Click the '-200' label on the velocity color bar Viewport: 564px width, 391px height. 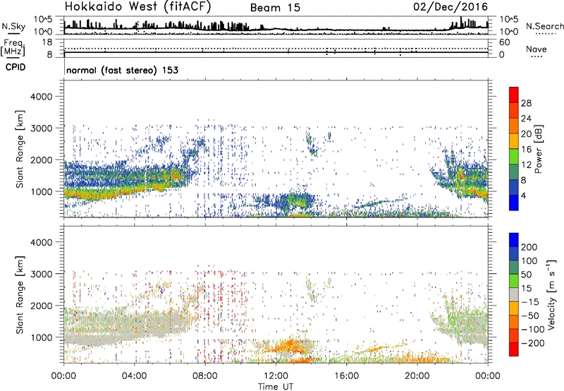533,343
